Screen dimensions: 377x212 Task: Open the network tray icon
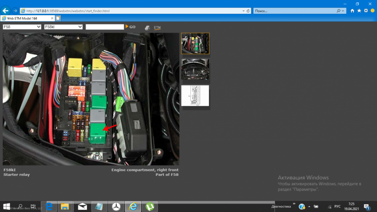point(329,206)
